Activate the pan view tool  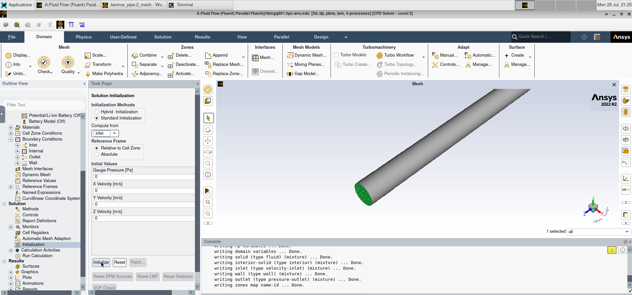click(x=208, y=141)
